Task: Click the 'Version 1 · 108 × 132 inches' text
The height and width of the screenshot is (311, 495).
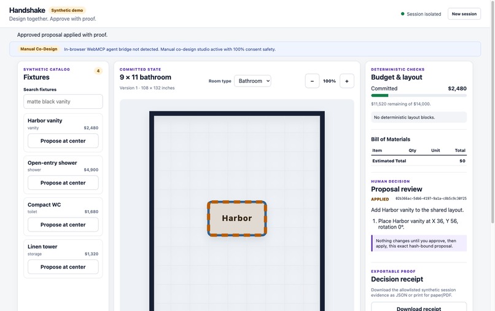Action: tap(147, 88)
